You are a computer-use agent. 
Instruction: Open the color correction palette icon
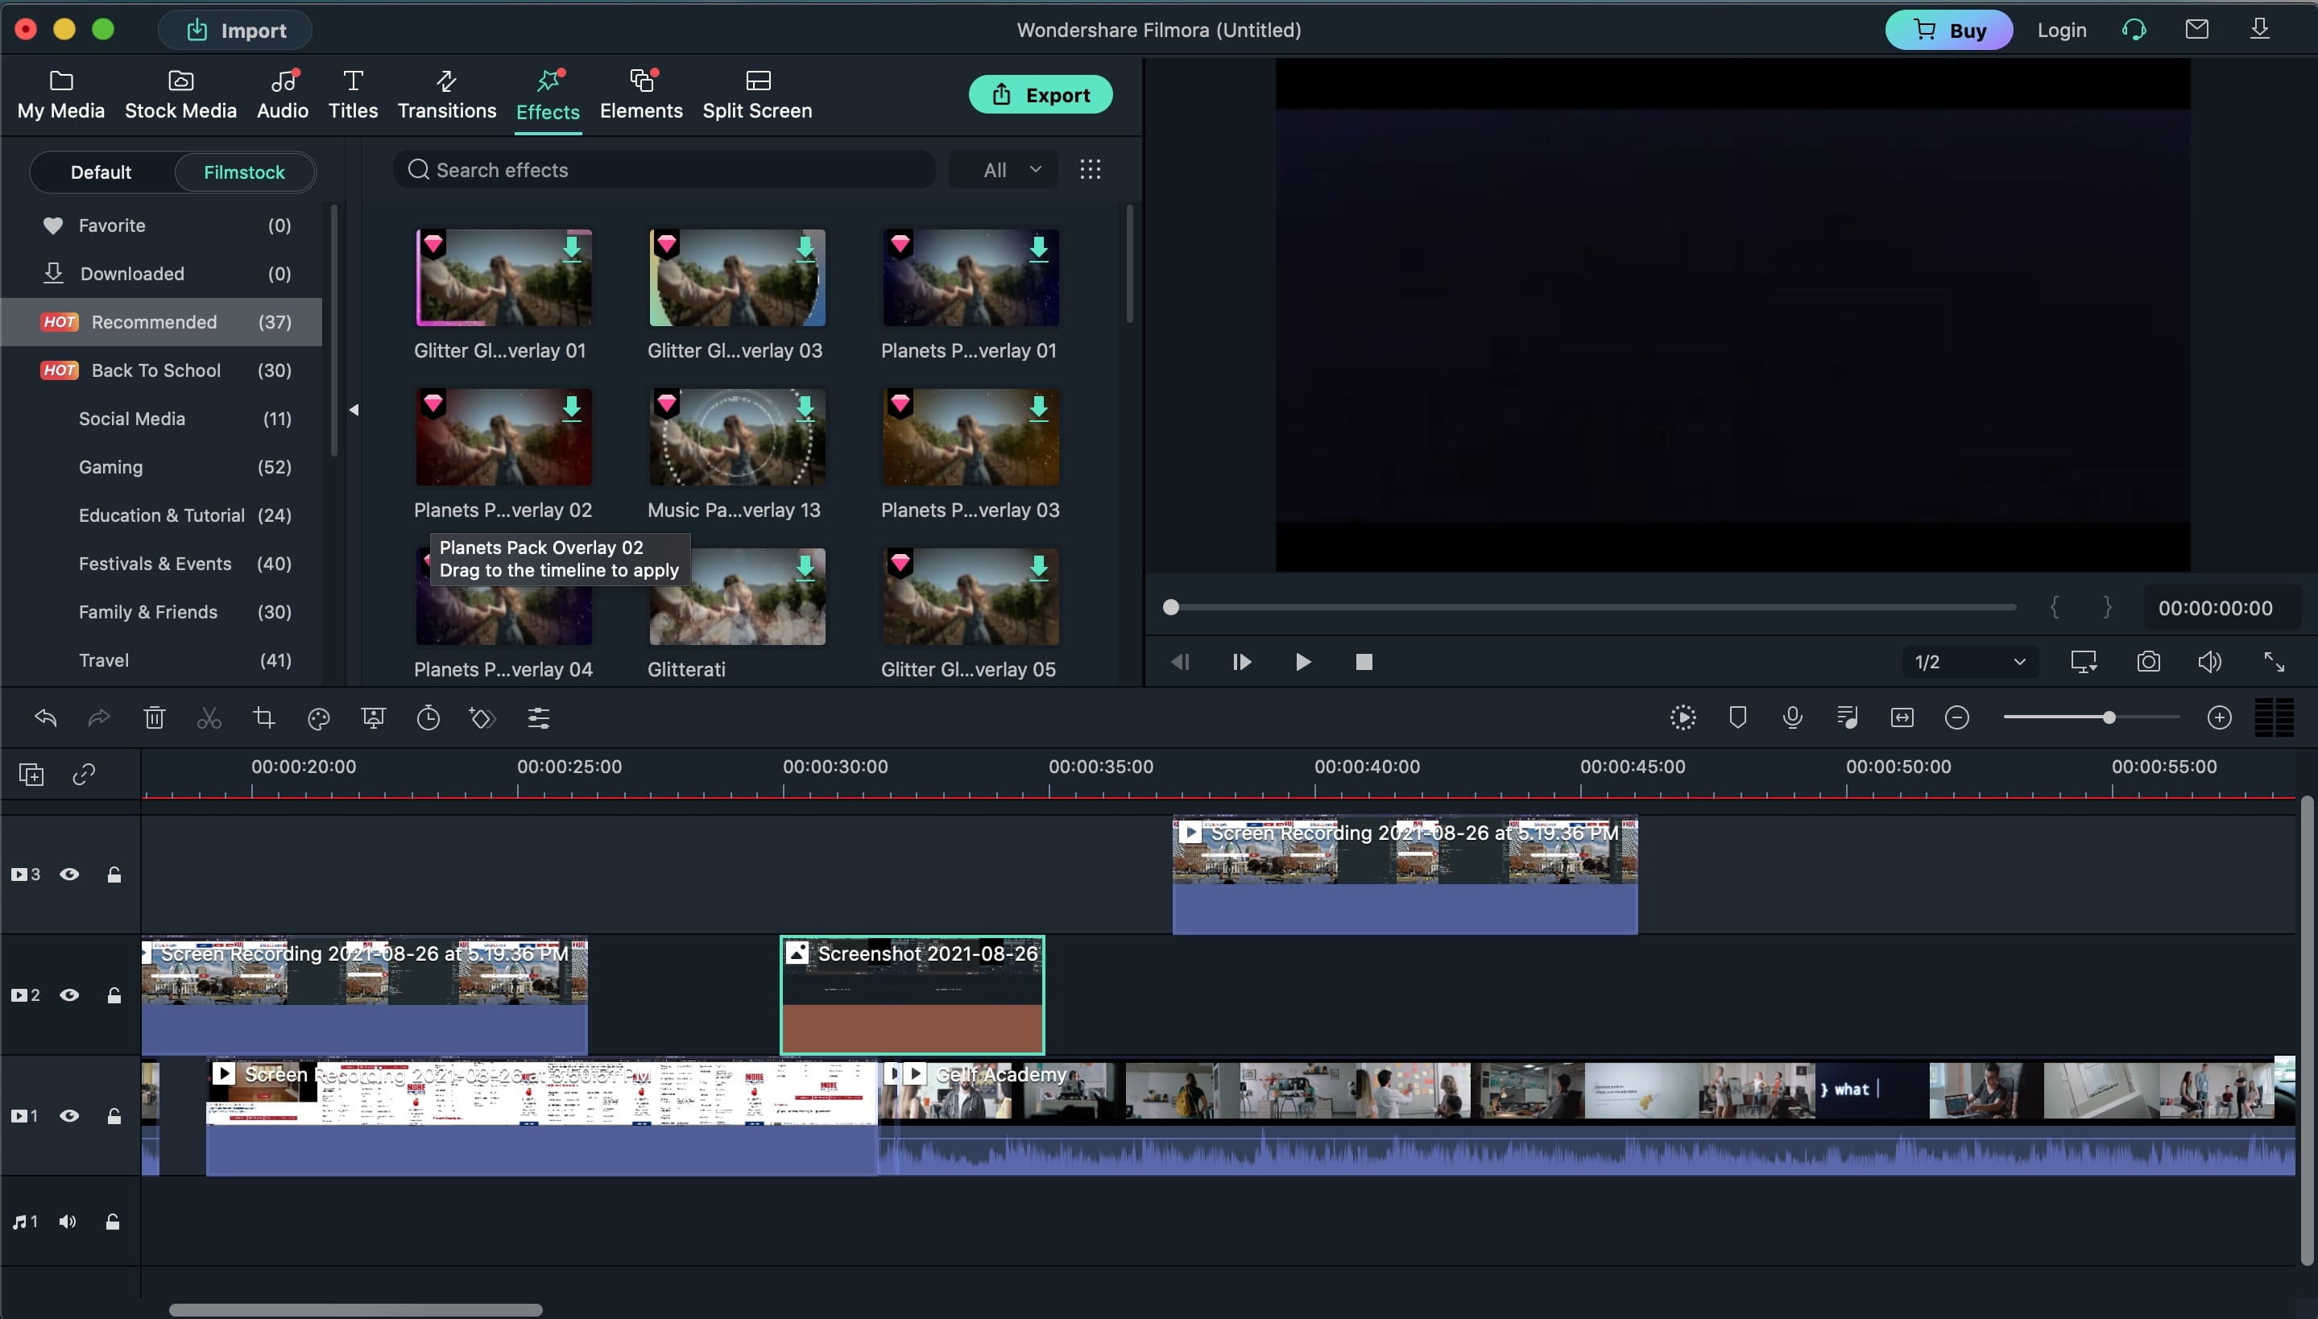[x=319, y=718]
